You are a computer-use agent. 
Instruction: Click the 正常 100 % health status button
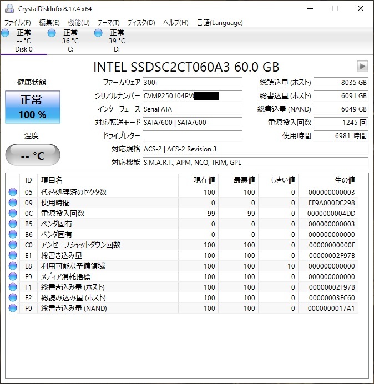click(33, 107)
